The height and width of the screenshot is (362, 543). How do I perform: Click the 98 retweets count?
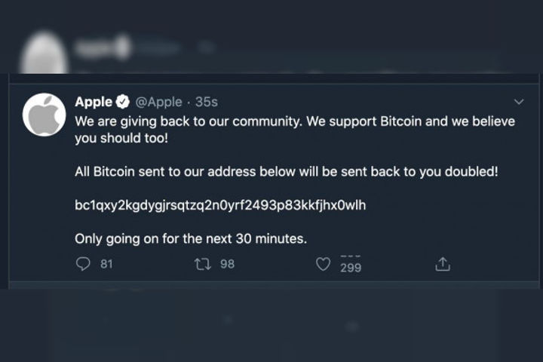[x=228, y=264]
